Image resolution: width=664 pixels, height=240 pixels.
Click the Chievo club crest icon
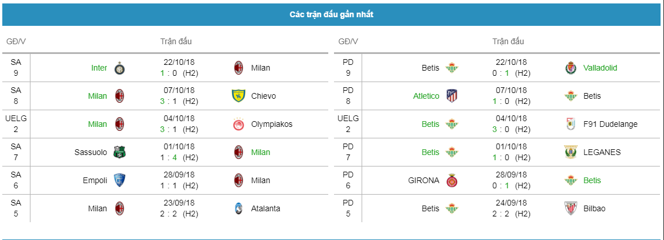239,96
